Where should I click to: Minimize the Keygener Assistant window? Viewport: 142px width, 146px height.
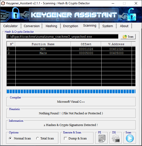pyautogui.click(x=113, y=3)
